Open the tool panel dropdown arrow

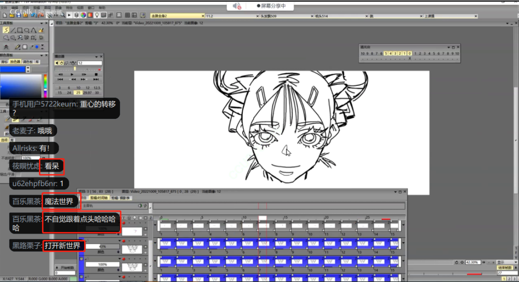pos(41,23)
